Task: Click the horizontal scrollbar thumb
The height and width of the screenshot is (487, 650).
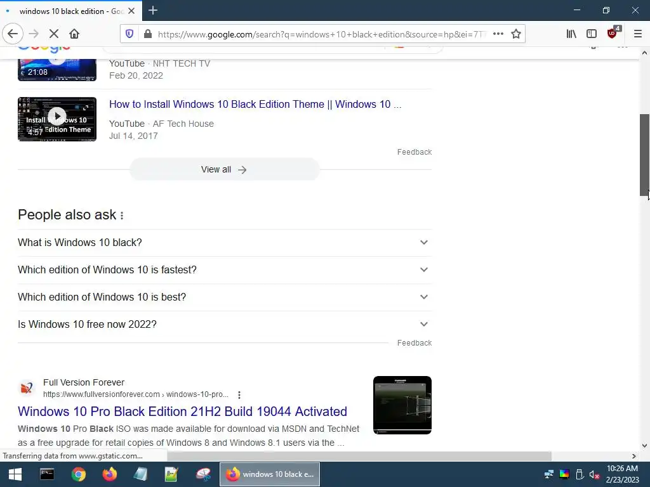Action: click(x=359, y=456)
